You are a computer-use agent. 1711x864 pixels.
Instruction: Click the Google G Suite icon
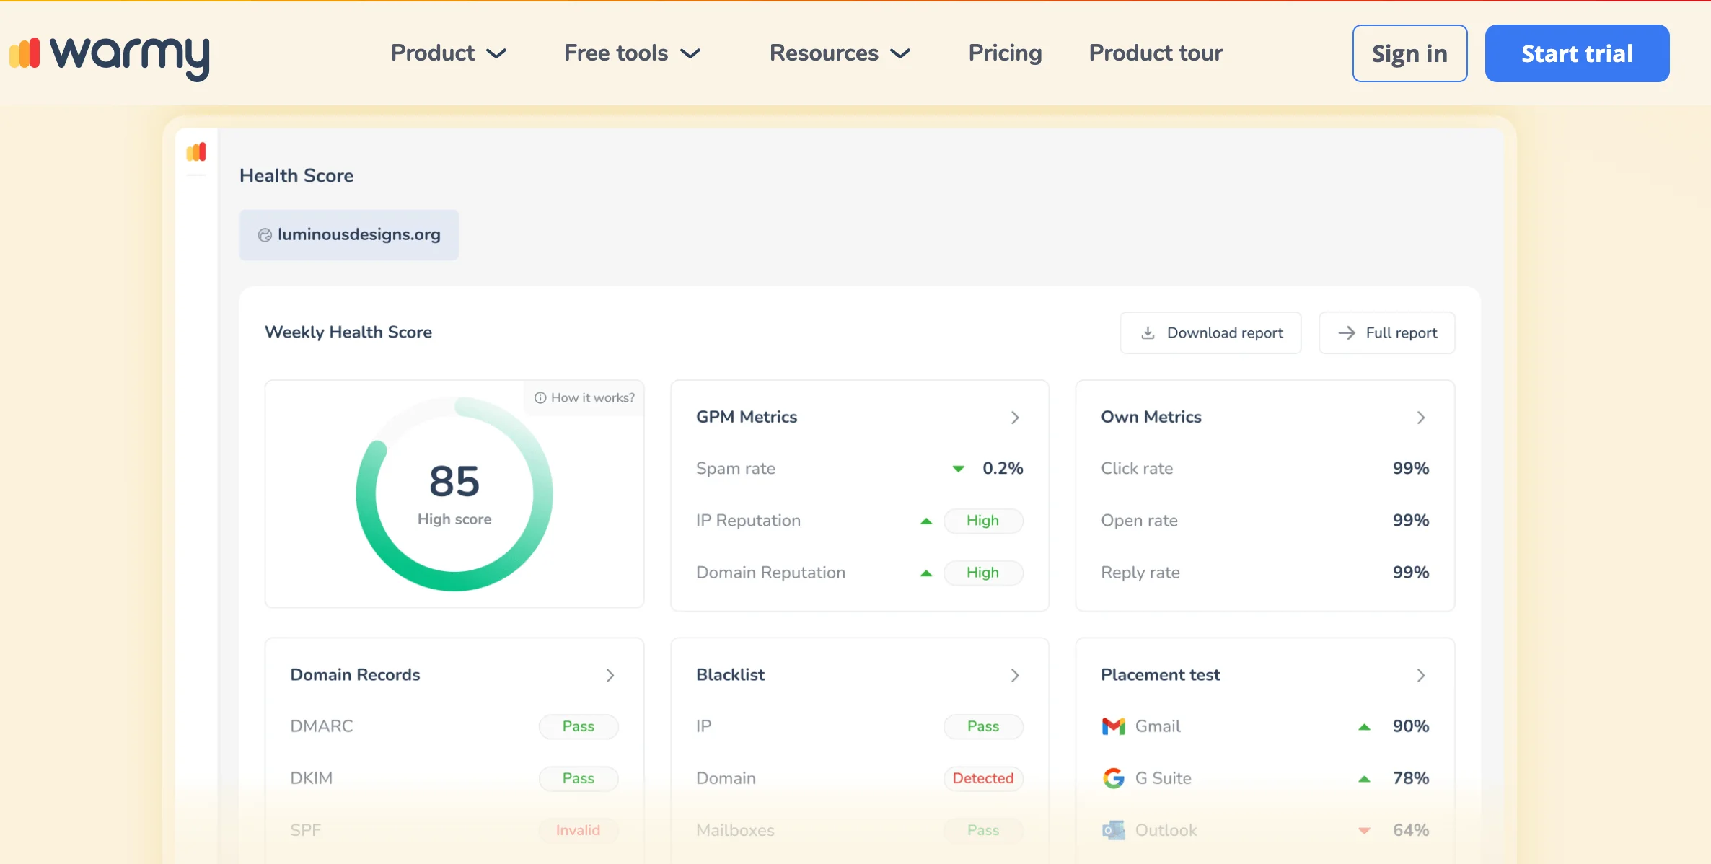[1114, 778]
